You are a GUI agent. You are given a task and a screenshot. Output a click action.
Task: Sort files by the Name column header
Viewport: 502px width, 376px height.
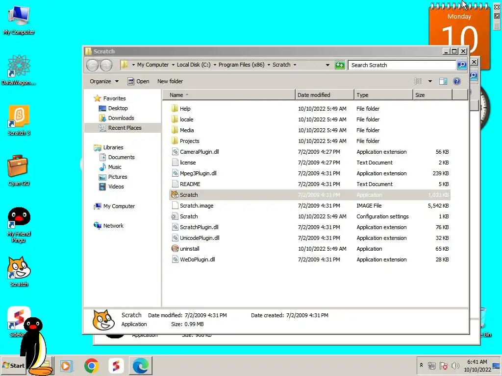click(x=228, y=95)
